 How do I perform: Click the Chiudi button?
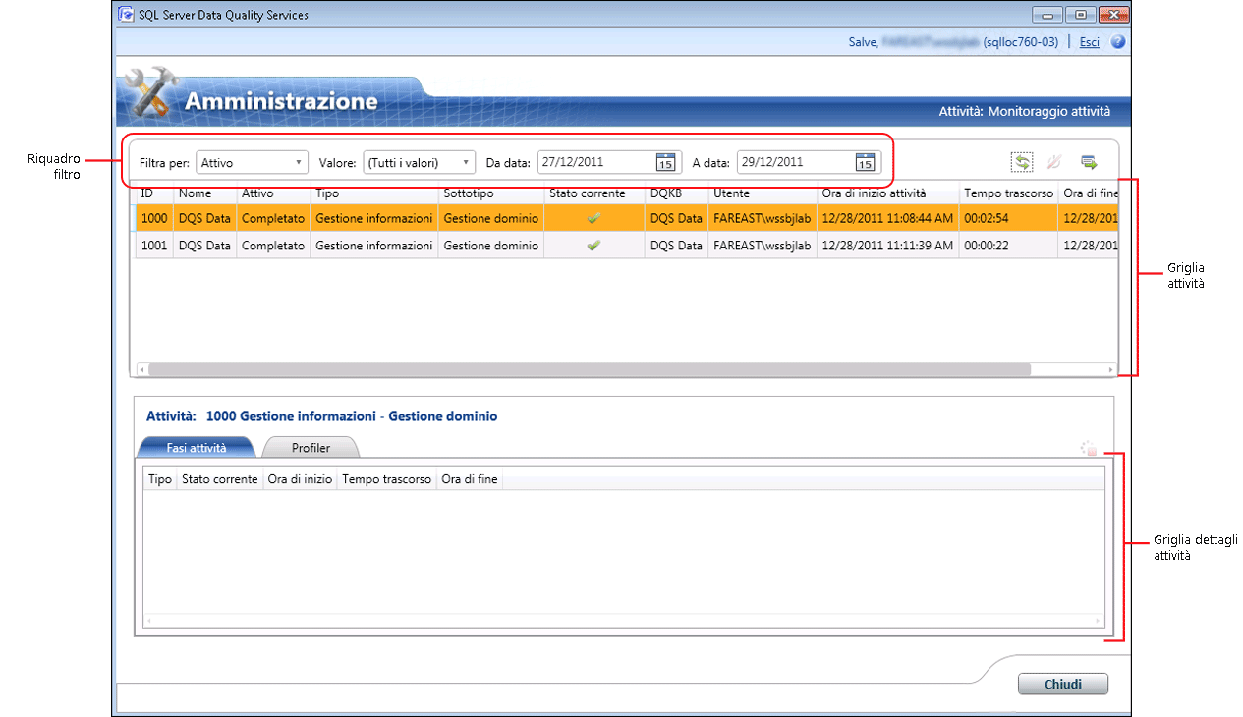(x=1062, y=684)
